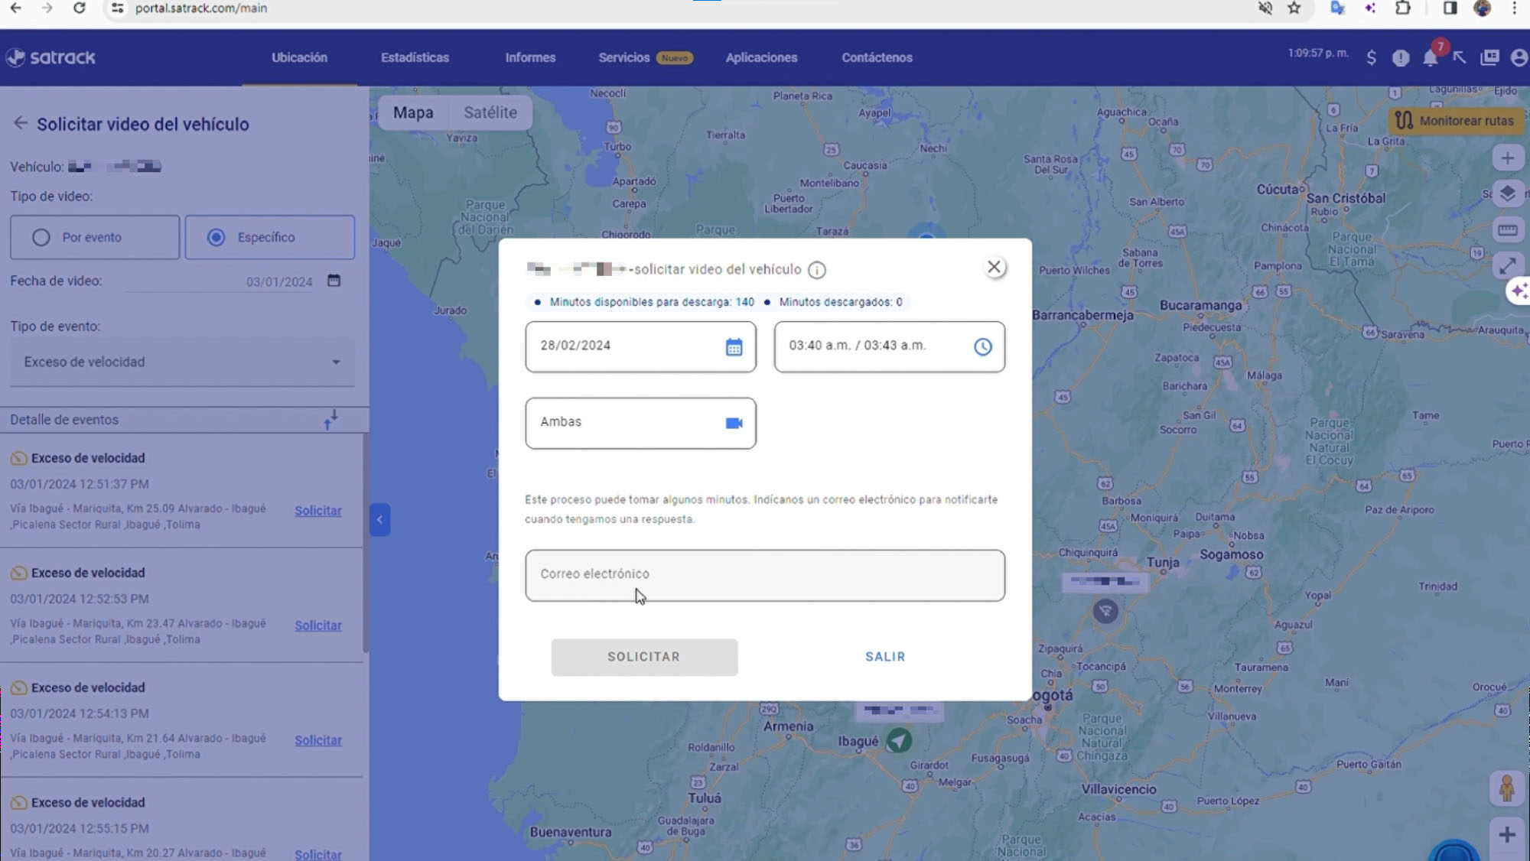
Task: Switch map to Mapa view
Action: click(x=413, y=112)
